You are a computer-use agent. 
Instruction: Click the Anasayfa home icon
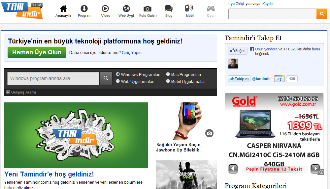63,9
